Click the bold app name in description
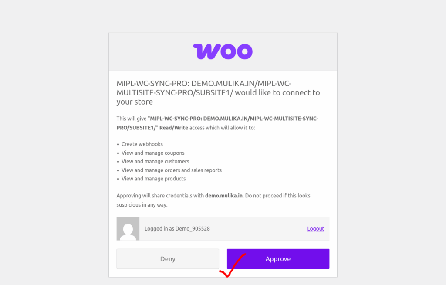This screenshot has height=285, width=446. tap(217, 123)
